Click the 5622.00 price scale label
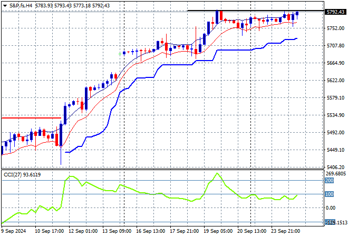Viewport: 348px width, 237px height. 334,81
